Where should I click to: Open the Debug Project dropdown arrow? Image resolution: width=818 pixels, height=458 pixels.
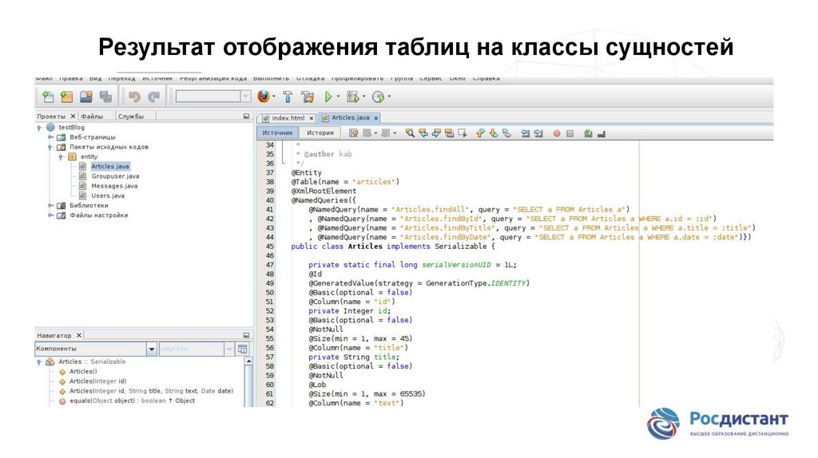pyautogui.click(x=363, y=97)
